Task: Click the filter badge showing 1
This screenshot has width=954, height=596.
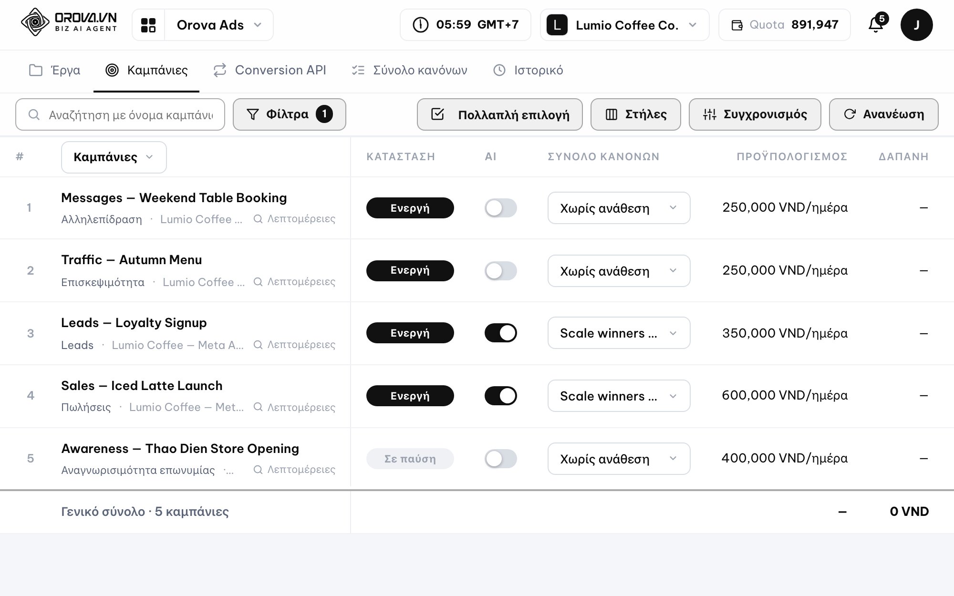Action: [x=324, y=114]
